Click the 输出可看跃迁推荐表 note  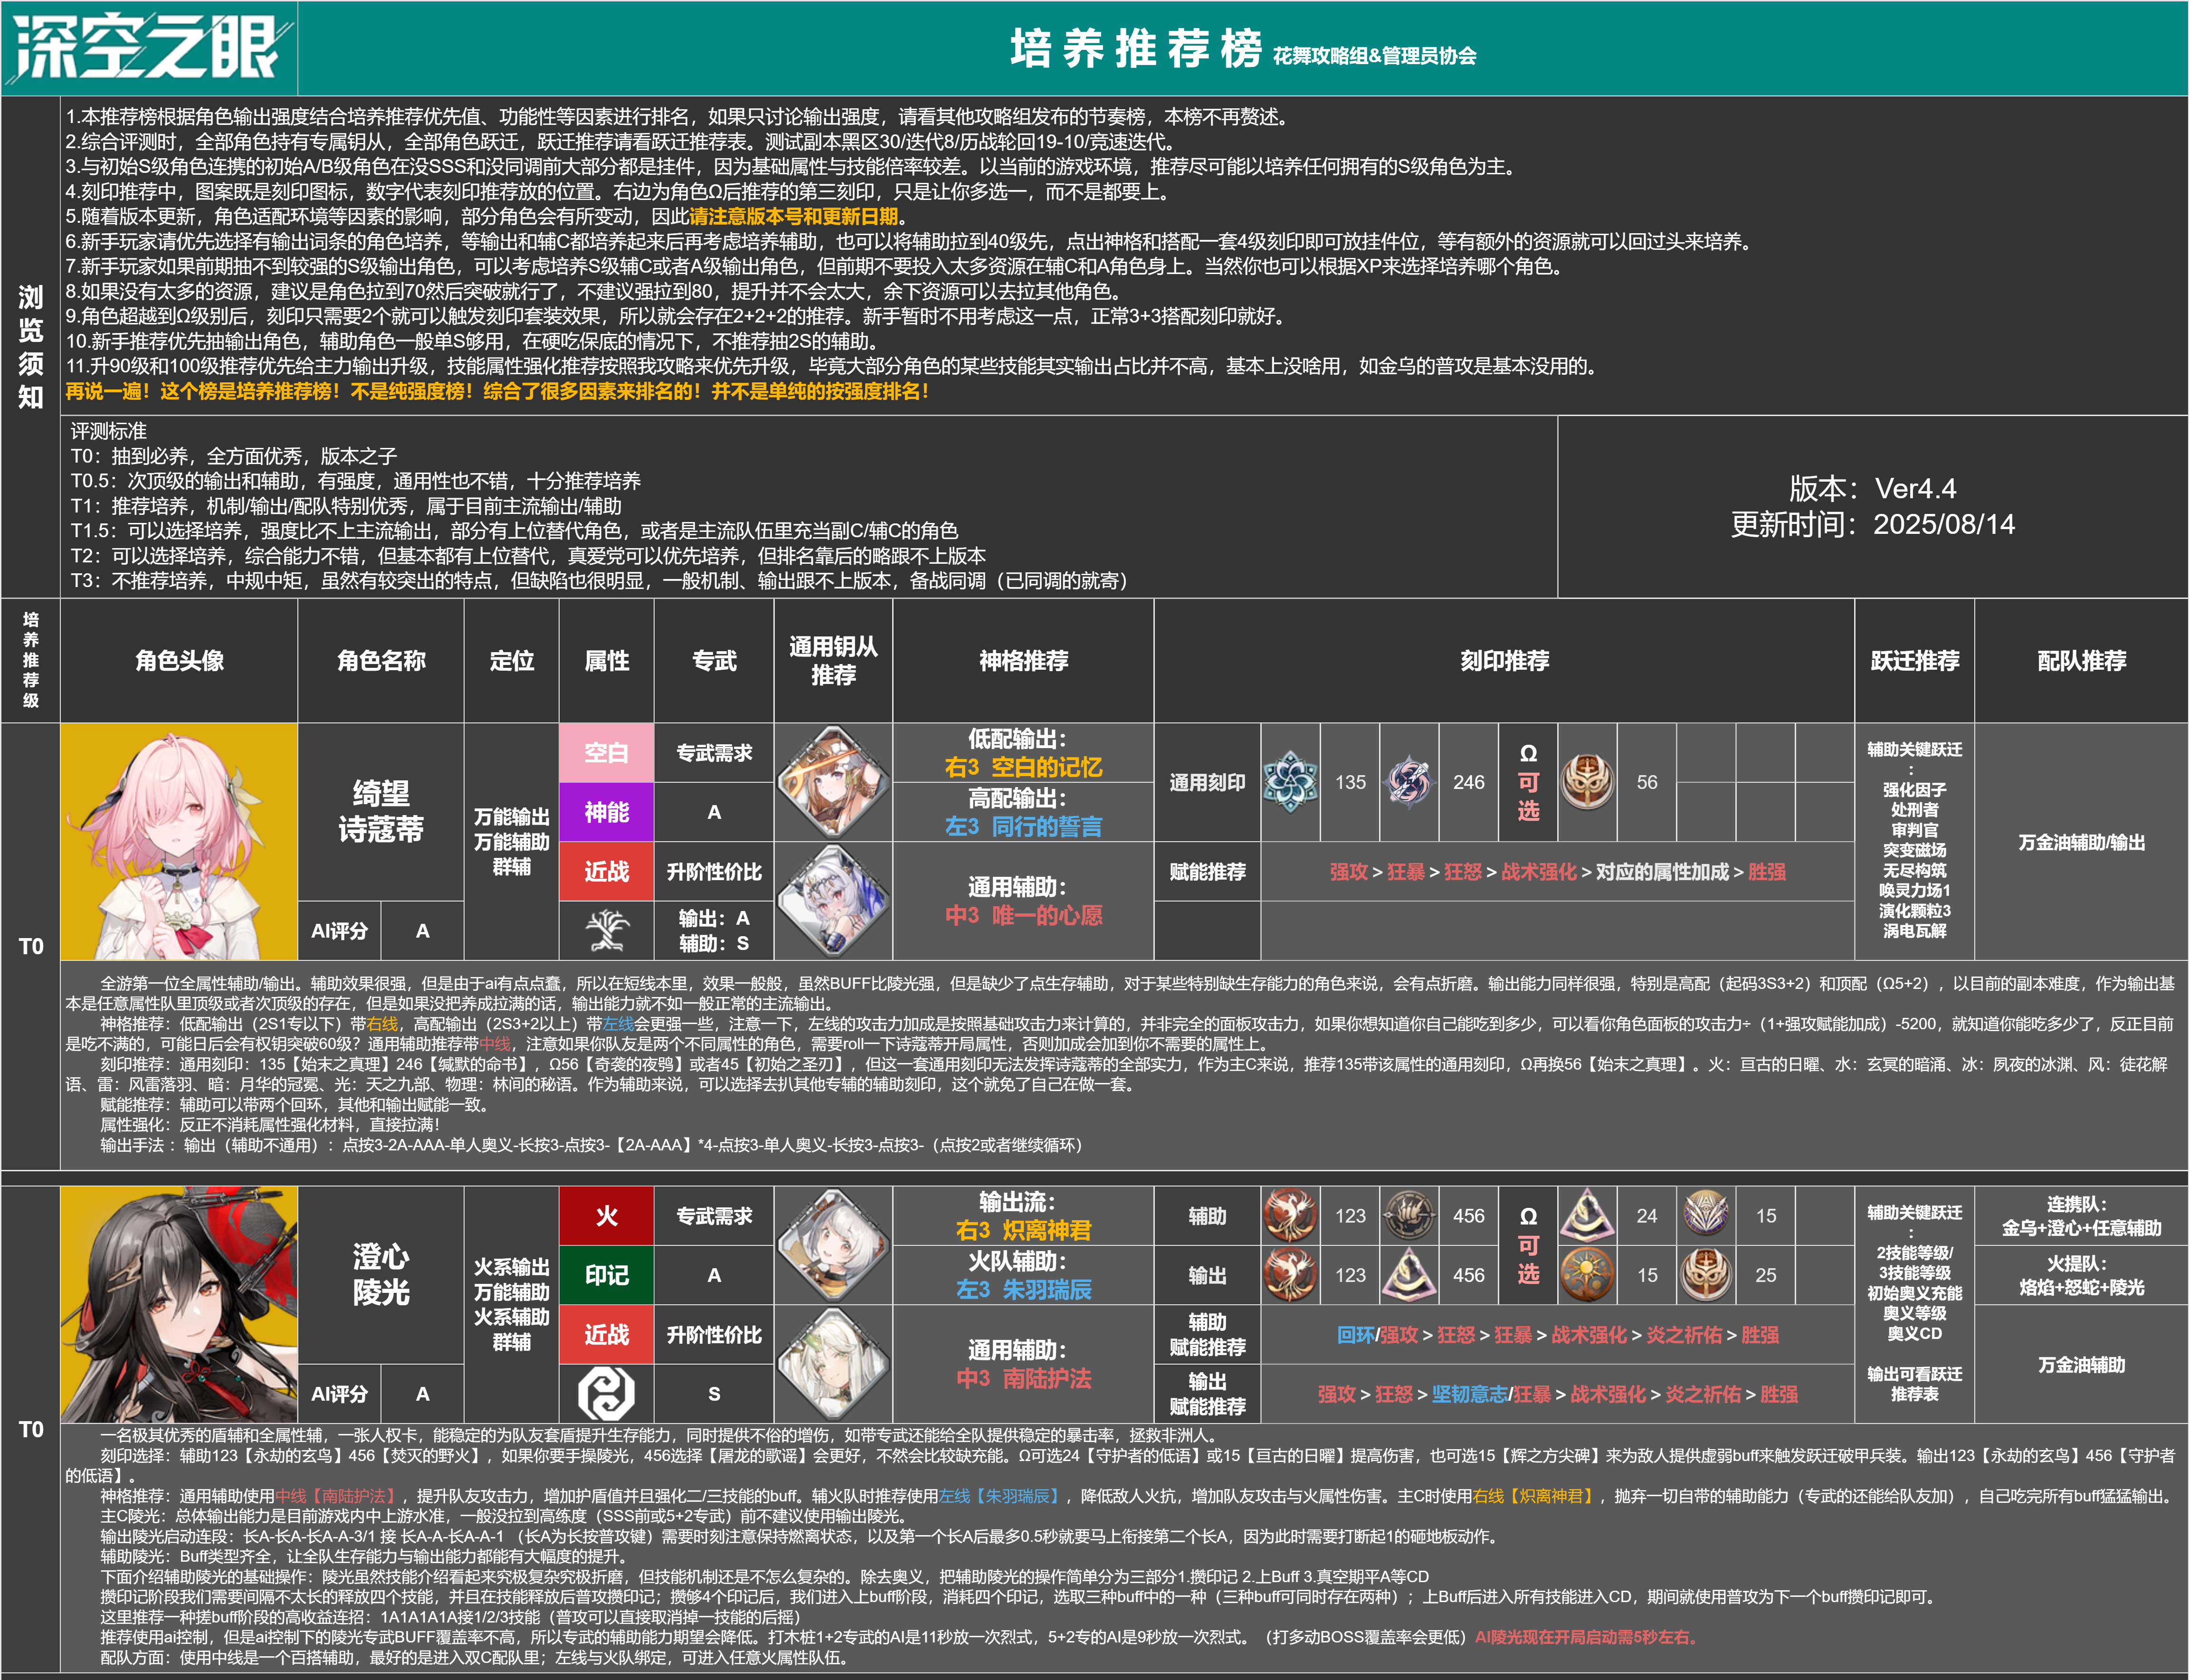click(1914, 1384)
